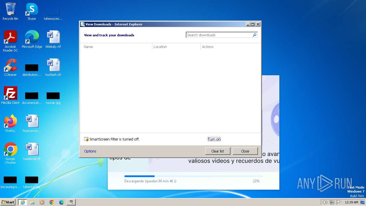Focus the Search downloads field
The height and width of the screenshot is (206, 366).
click(219, 35)
